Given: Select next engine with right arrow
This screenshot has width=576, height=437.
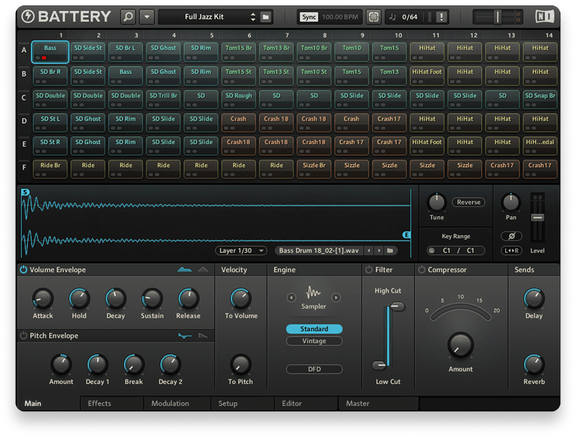Looking at the screenshot, I should [x=336, y=298].
